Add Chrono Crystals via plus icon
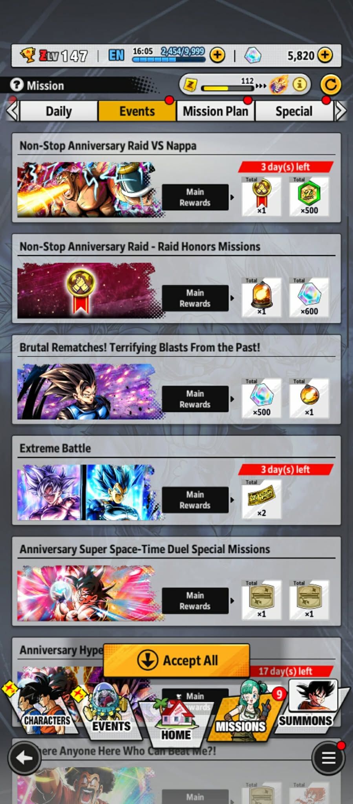 tap(325, 55)
